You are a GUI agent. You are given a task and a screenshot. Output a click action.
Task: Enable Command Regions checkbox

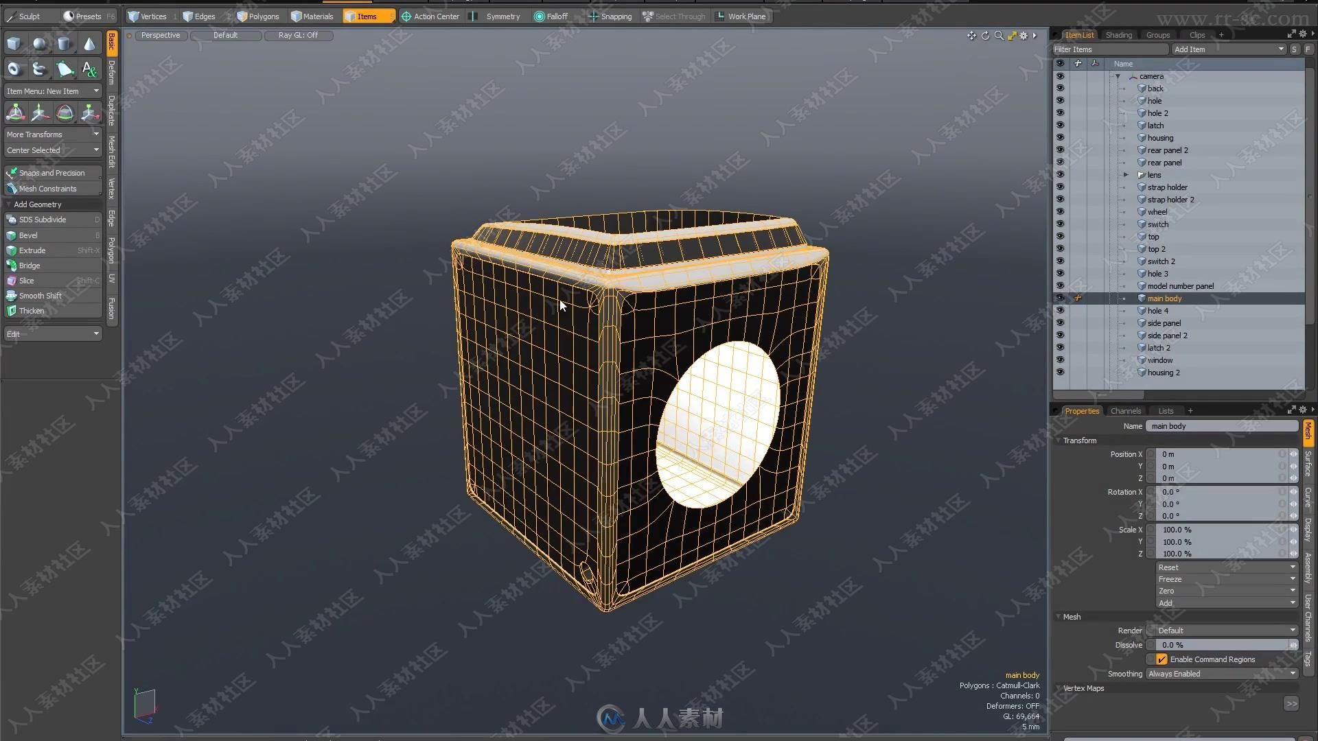tap(1161, 659)
